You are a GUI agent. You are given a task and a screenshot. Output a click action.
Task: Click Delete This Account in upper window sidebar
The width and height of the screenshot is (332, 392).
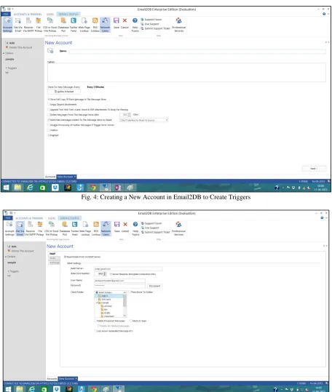pyautogui.click(x=19, y=47)
